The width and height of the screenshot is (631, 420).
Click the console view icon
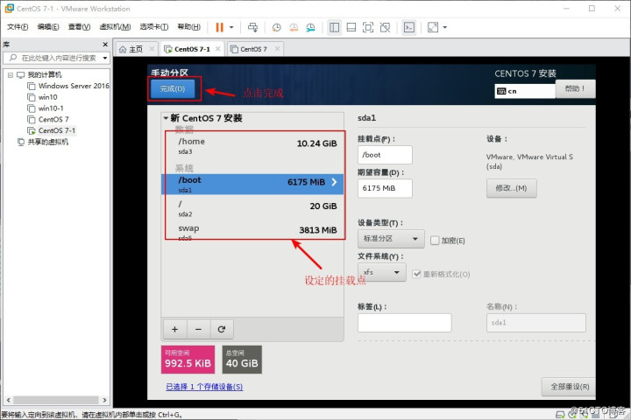[409, 27]
